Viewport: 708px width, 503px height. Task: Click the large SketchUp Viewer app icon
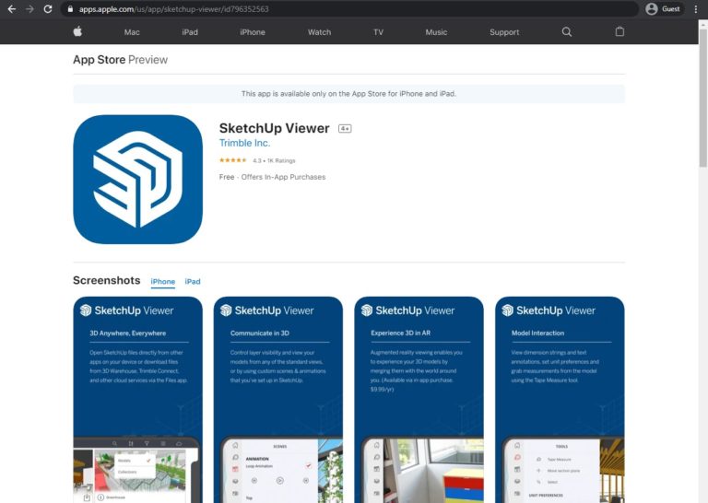(x=137, y=180)
